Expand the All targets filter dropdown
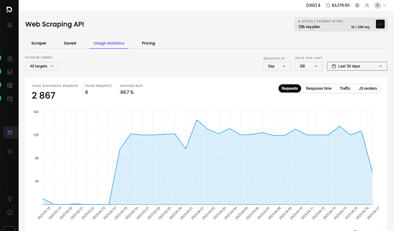The image size is (394, 231). (x=42, y=66)
